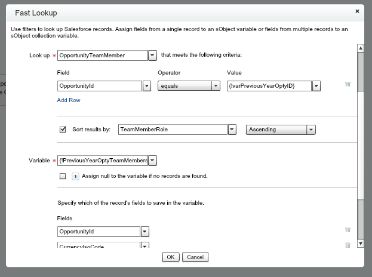Viewport: 372px width, 277px height.
Task: Click the varPreviousYearOptyID value field
Action: pyautogui.click(x=268, y=86)
